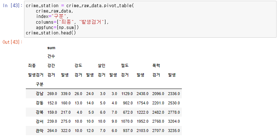Select the '강북' row label
Screen dimensions: 278x137
(39, 112)
